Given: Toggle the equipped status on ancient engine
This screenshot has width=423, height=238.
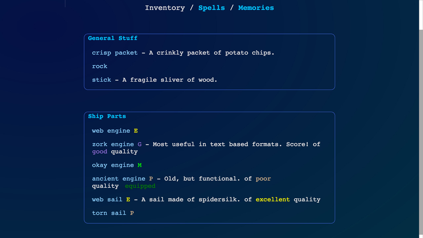Looking at the screenshot, I should click(140, 186).
